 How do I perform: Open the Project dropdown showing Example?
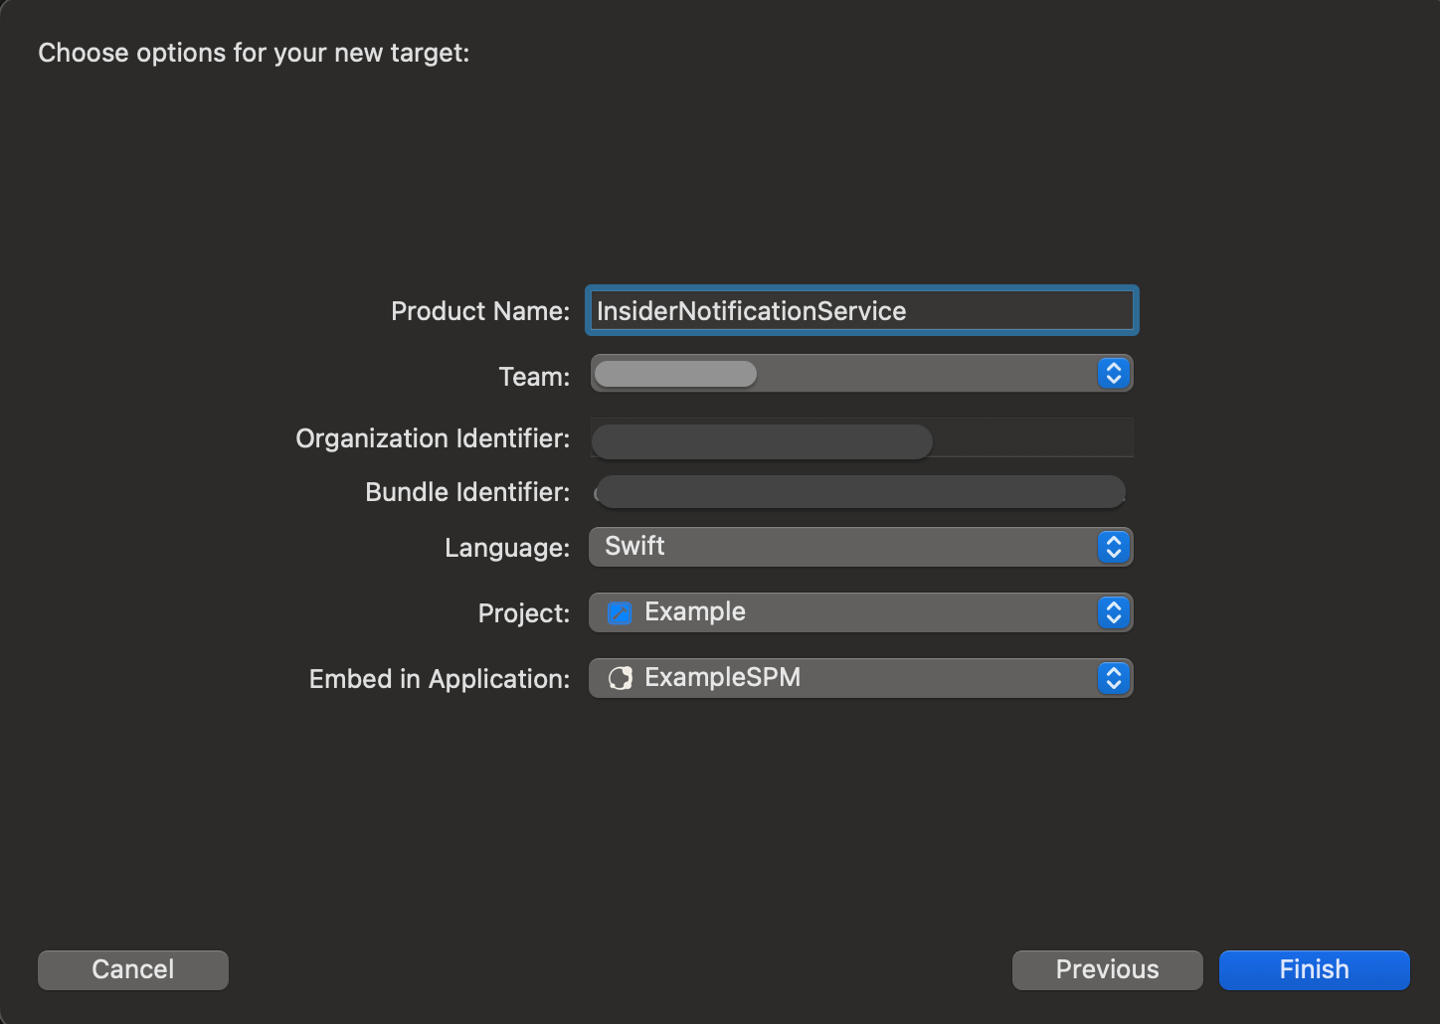(861, 612)
